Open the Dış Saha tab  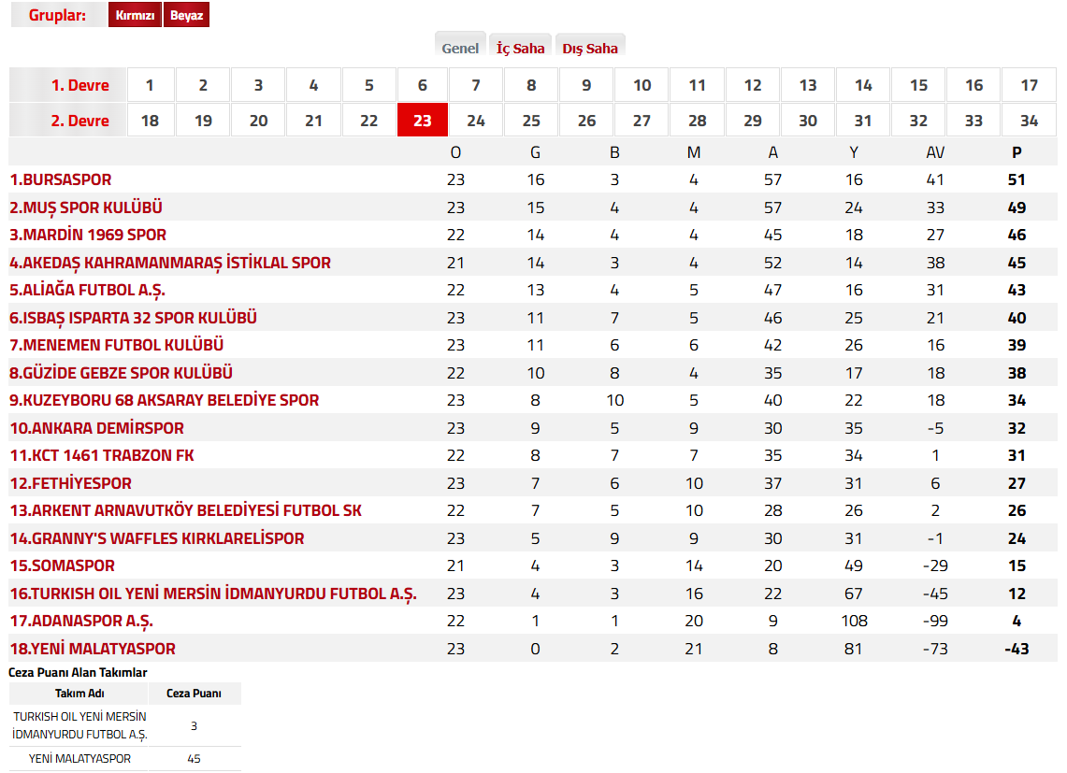pyautogui.click(x=589, y=48)
